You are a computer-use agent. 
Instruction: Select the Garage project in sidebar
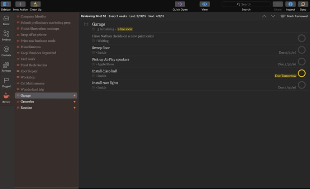(46, 95)
